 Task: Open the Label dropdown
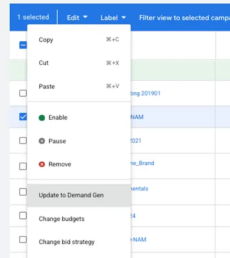click(x=113, y=18)
